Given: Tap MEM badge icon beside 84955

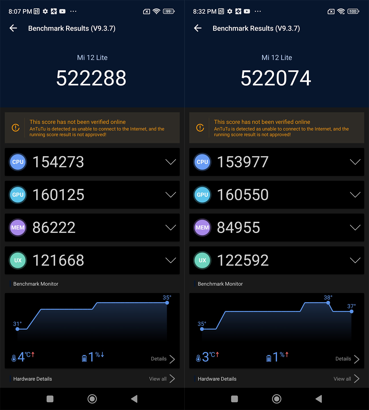Looking at the screenshot, I should 202,227.
